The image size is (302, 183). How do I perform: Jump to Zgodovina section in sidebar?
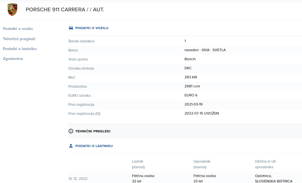(13, 59)
